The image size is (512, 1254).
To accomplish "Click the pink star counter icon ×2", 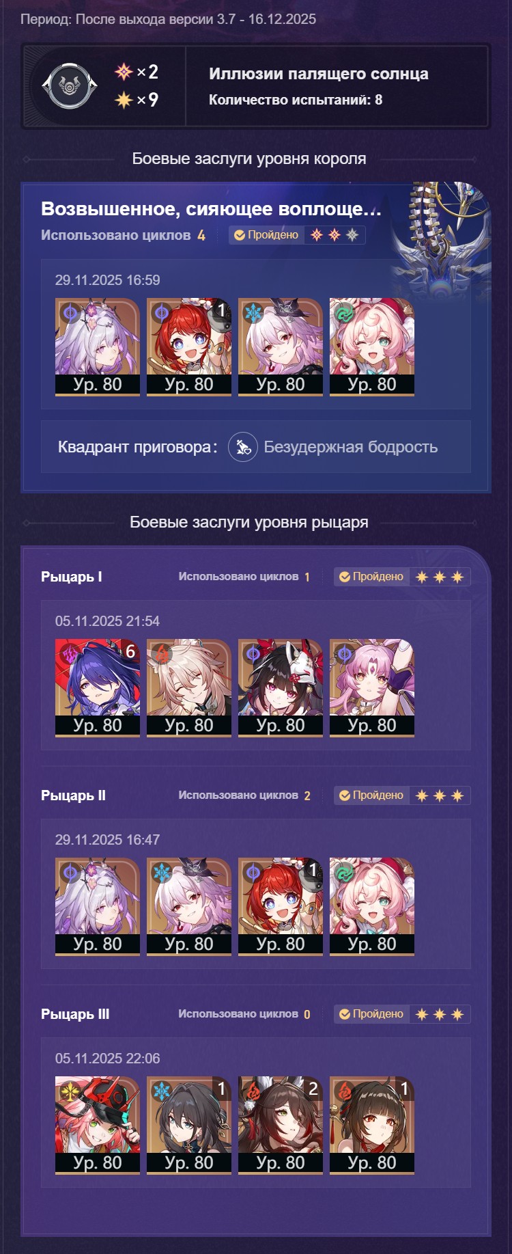I will point(124,72).
